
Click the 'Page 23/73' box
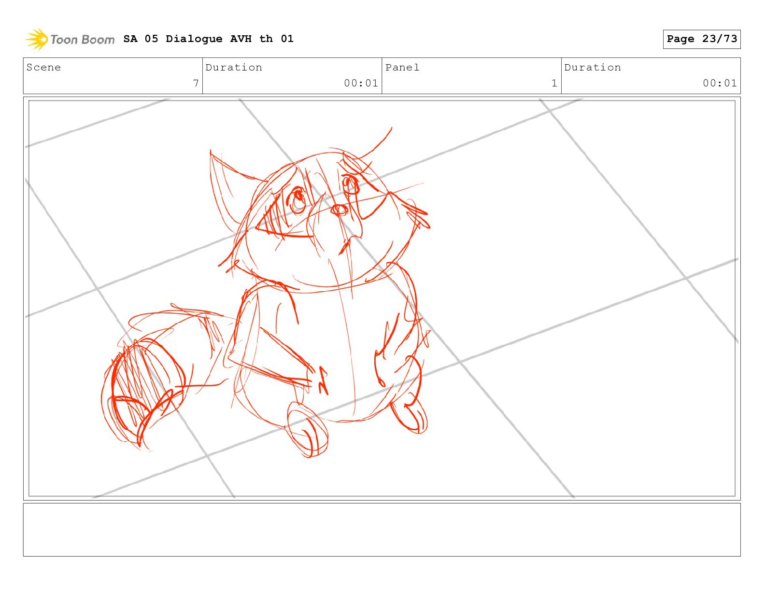coord(701,39)
